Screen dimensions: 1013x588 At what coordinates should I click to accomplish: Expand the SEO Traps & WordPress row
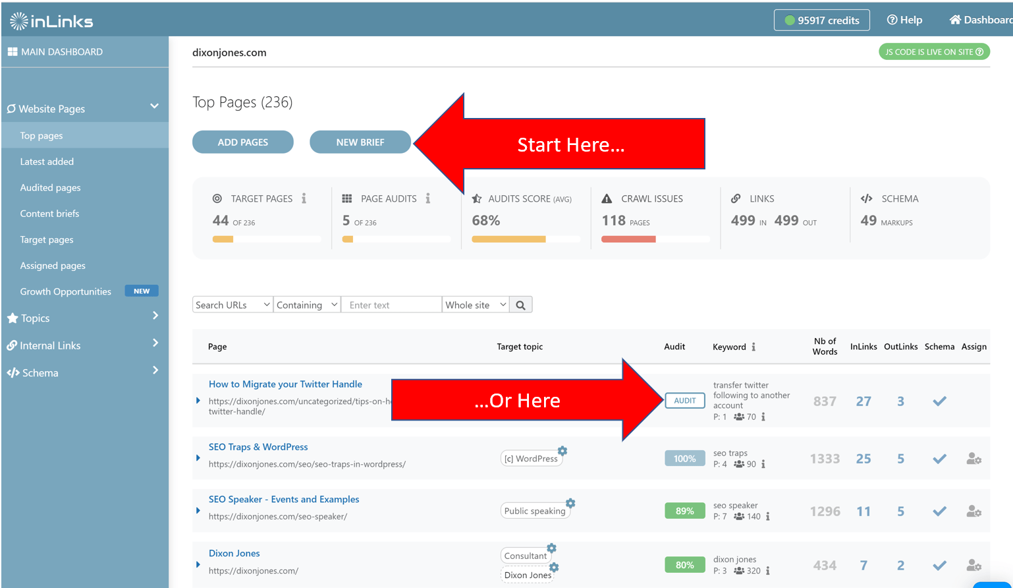[x=198, y=457]
